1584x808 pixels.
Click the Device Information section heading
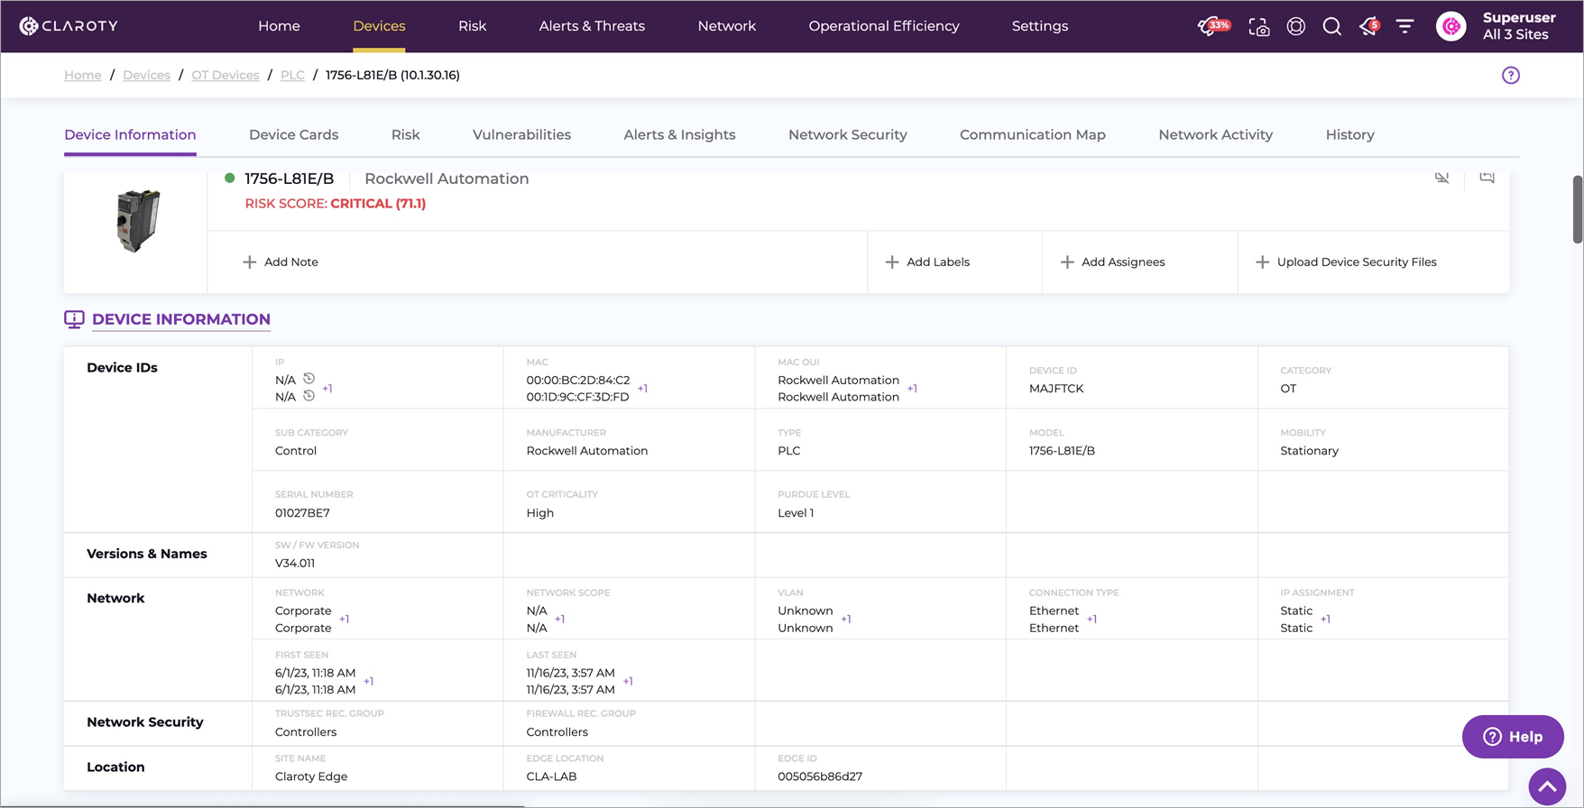pyautogui.click(x=181, y=319)
